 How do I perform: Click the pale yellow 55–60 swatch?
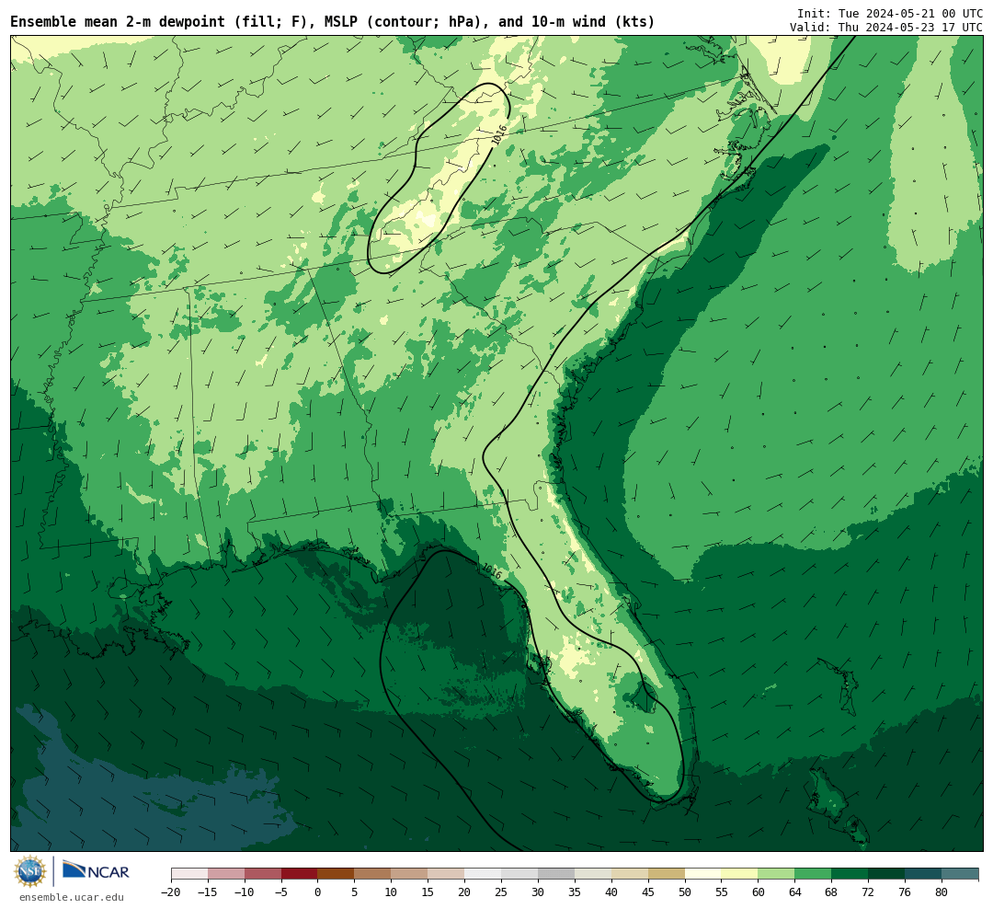(x=739, y=874)
